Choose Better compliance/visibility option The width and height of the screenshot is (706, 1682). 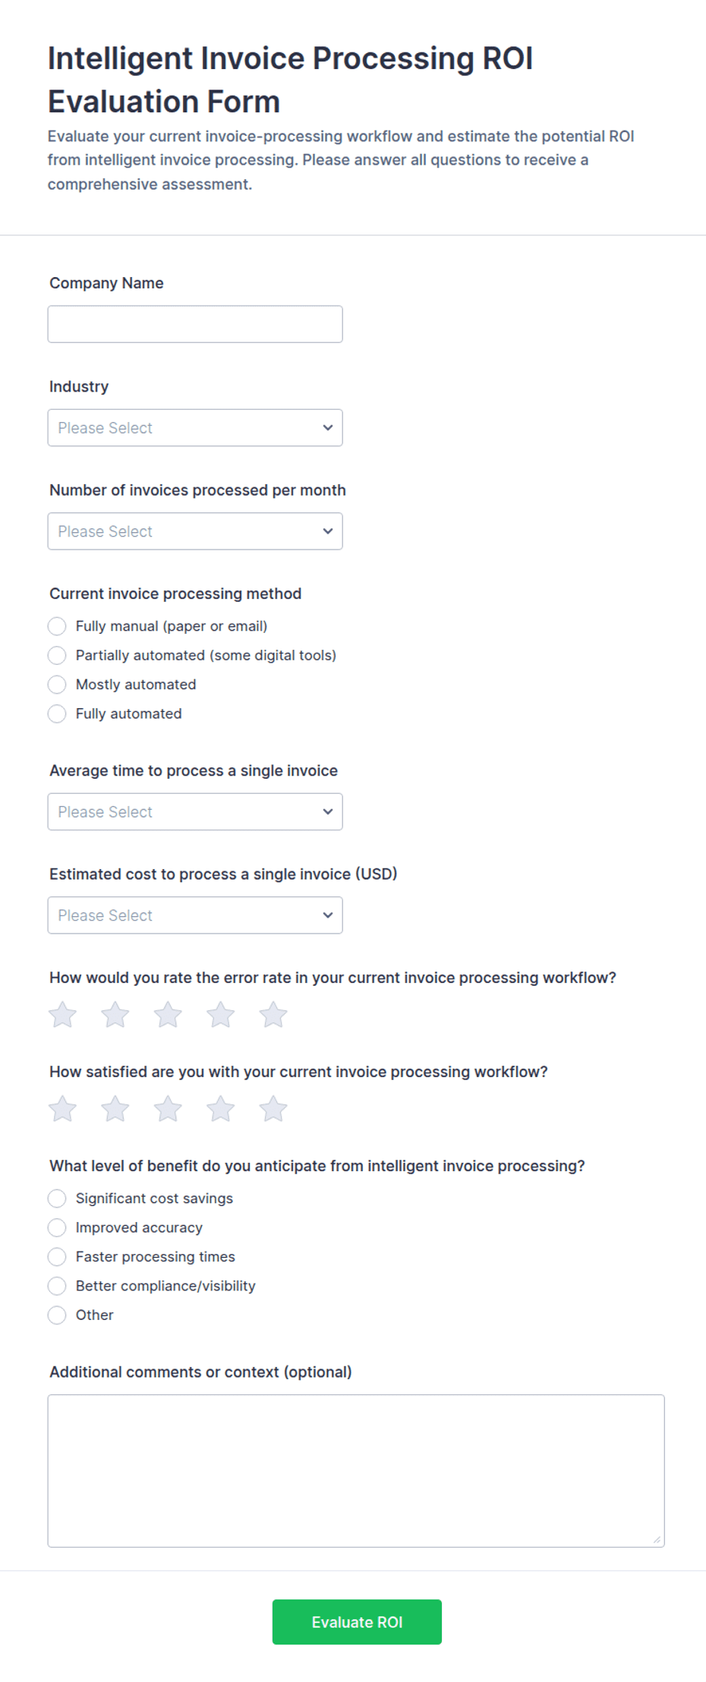tap(57, 1286)
